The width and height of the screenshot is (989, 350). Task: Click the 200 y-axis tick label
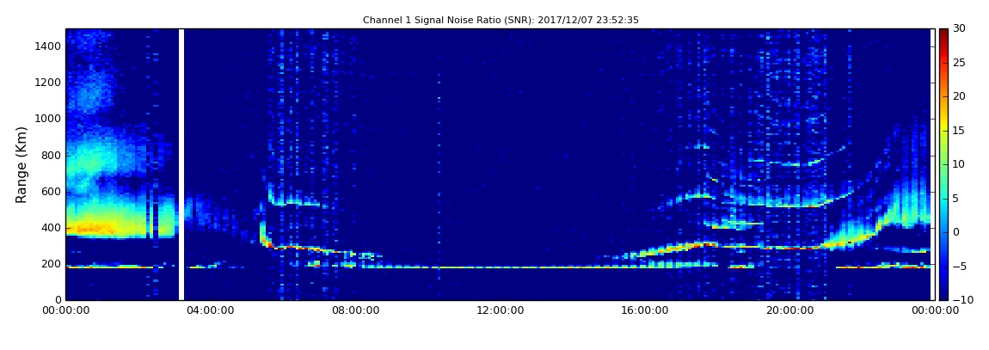[x=51, y=264]
